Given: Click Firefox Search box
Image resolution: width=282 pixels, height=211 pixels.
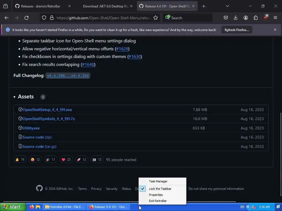Looking at the screenshot, I should pos(188,18).
